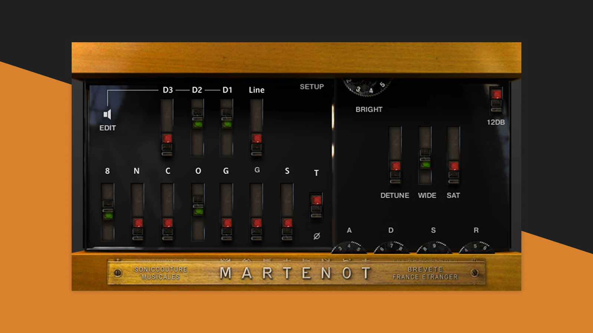Toggle the D3 speaker switch

167,127
